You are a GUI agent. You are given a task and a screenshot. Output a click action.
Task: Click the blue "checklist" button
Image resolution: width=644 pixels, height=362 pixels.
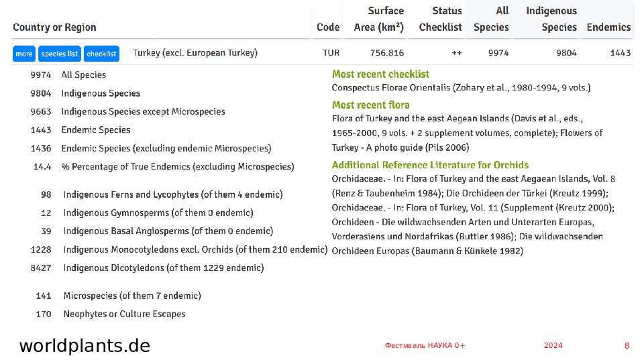pyautogui.click(x=101, y=54)
